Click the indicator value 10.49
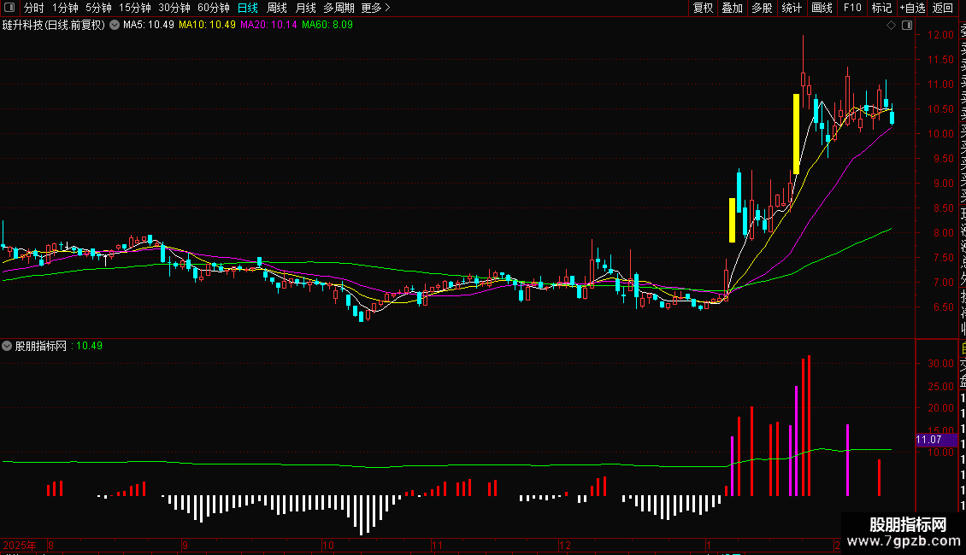Viewport: 966px width, 555px height. point(89,346)
